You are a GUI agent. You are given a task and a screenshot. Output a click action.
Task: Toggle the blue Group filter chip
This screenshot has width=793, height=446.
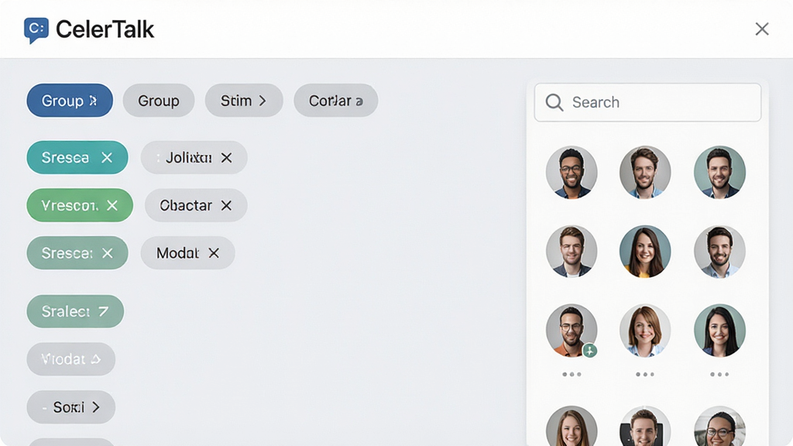click(x=70, y=101)
